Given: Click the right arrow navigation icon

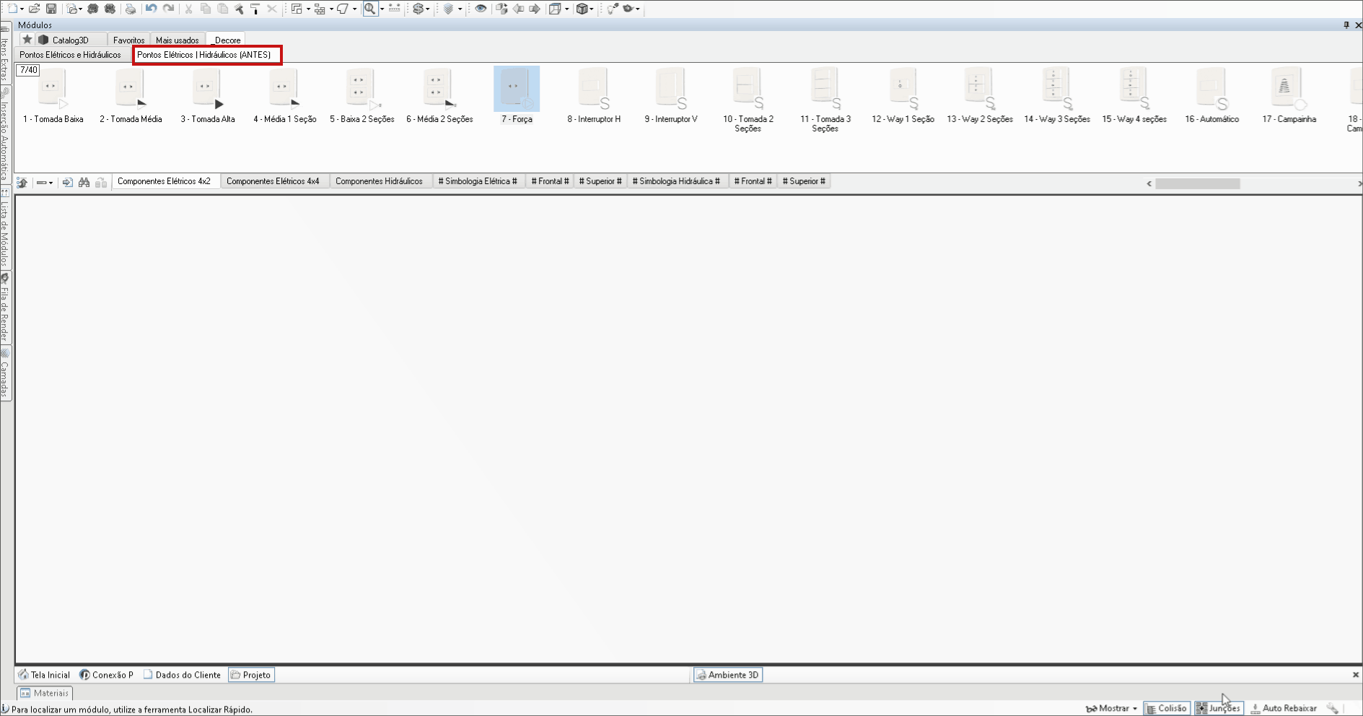Looking at the screenshot, I should pos(535,9).
